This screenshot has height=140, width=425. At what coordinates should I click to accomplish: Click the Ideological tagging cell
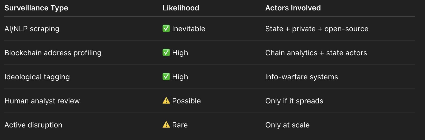37,77
